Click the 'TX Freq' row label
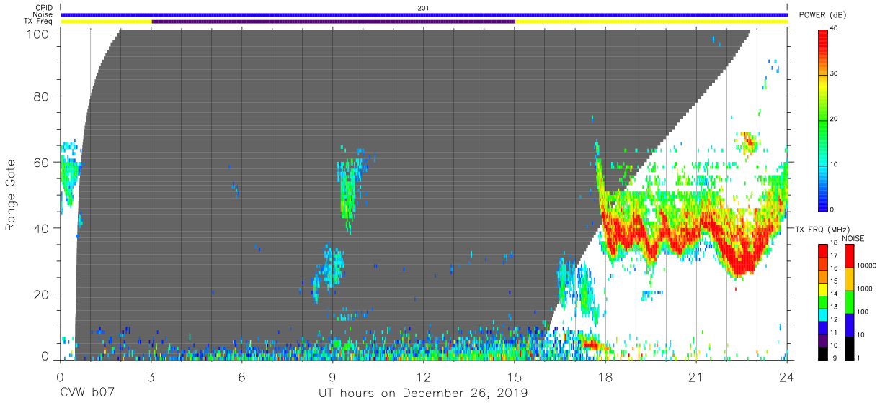 (x=40, y=22)
